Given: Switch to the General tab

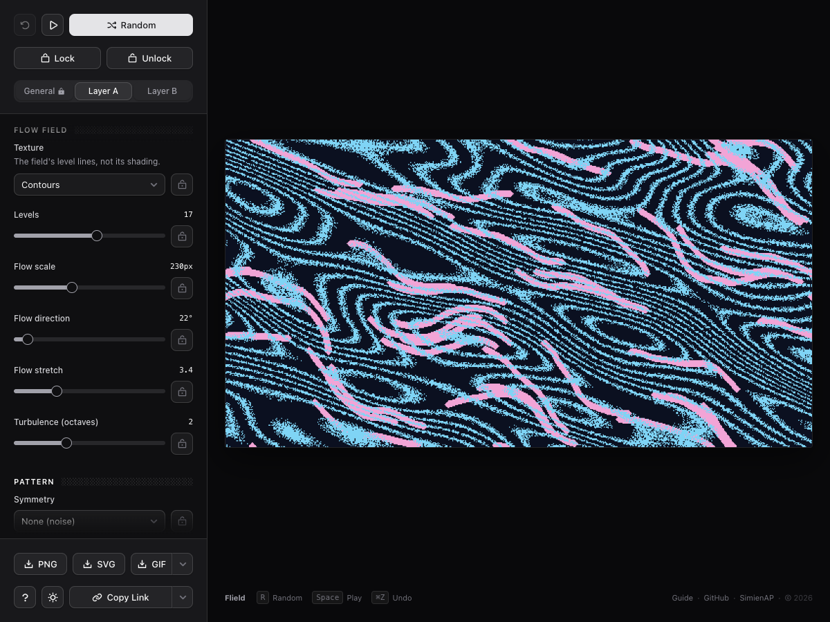Looking at the screenshot, I should [44, 91].
